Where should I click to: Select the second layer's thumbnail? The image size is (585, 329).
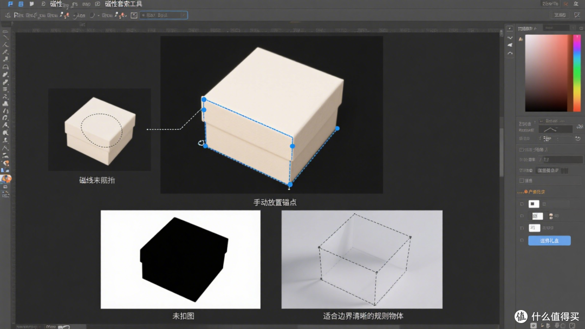537,216
